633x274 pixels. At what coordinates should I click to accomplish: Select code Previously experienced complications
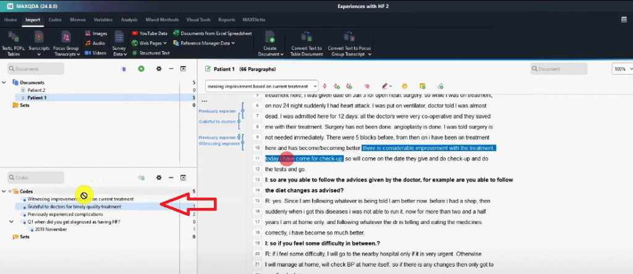point(66,214)
